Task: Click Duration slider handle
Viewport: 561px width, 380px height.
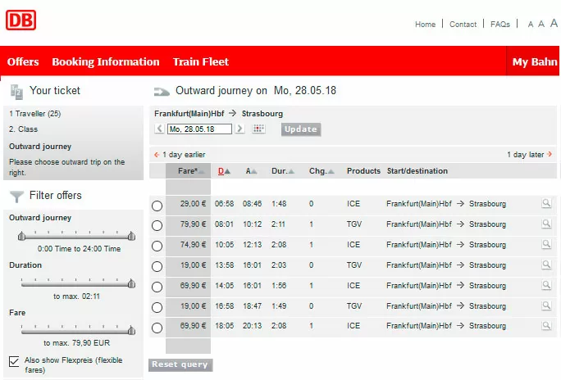Action: [x=132, y=283]
